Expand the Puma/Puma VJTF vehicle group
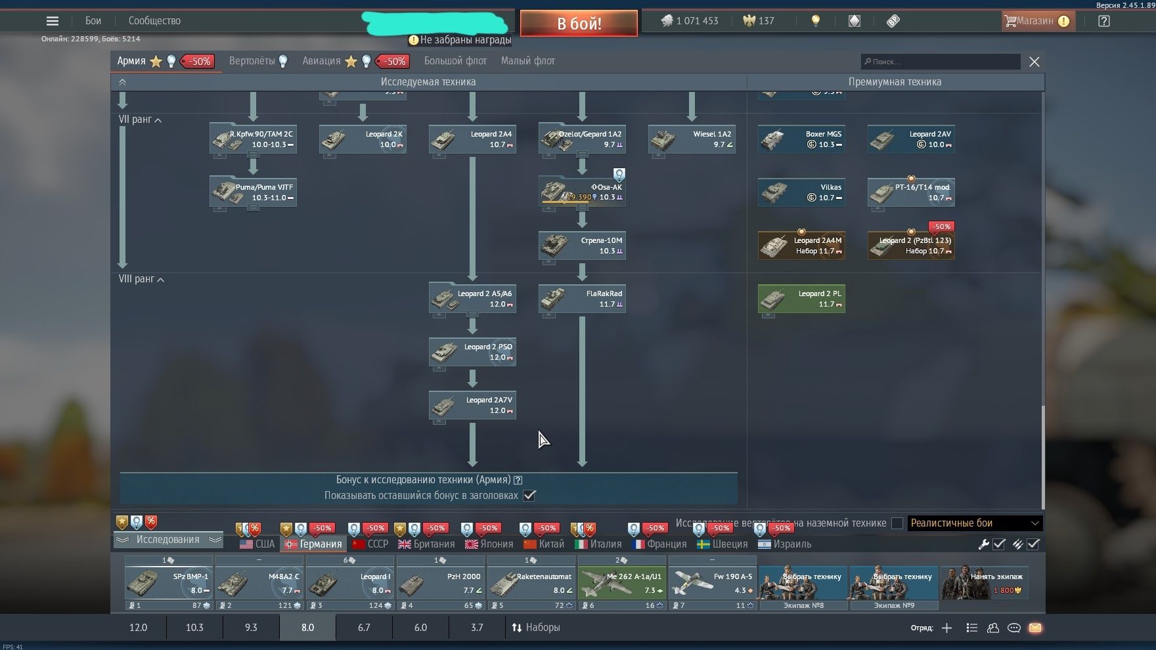Image resolution: width=1156 pixels, height=650 pixels. (253, 208)
